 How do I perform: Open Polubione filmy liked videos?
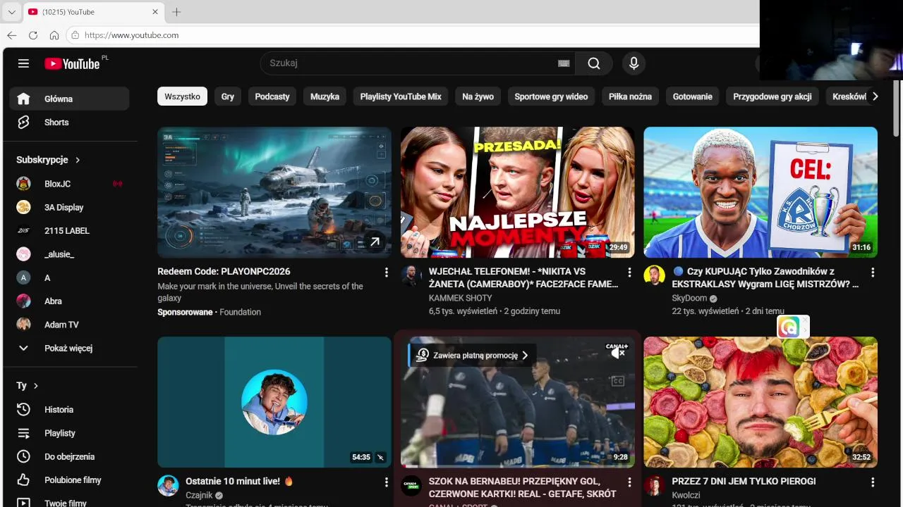69,480
